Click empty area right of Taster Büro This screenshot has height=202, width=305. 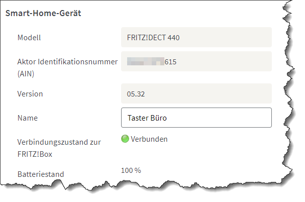click(218, 118)
